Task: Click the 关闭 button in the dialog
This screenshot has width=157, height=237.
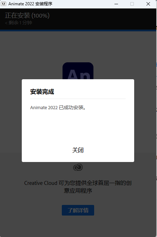Action: pyautogui.click(x=78, y=150)
